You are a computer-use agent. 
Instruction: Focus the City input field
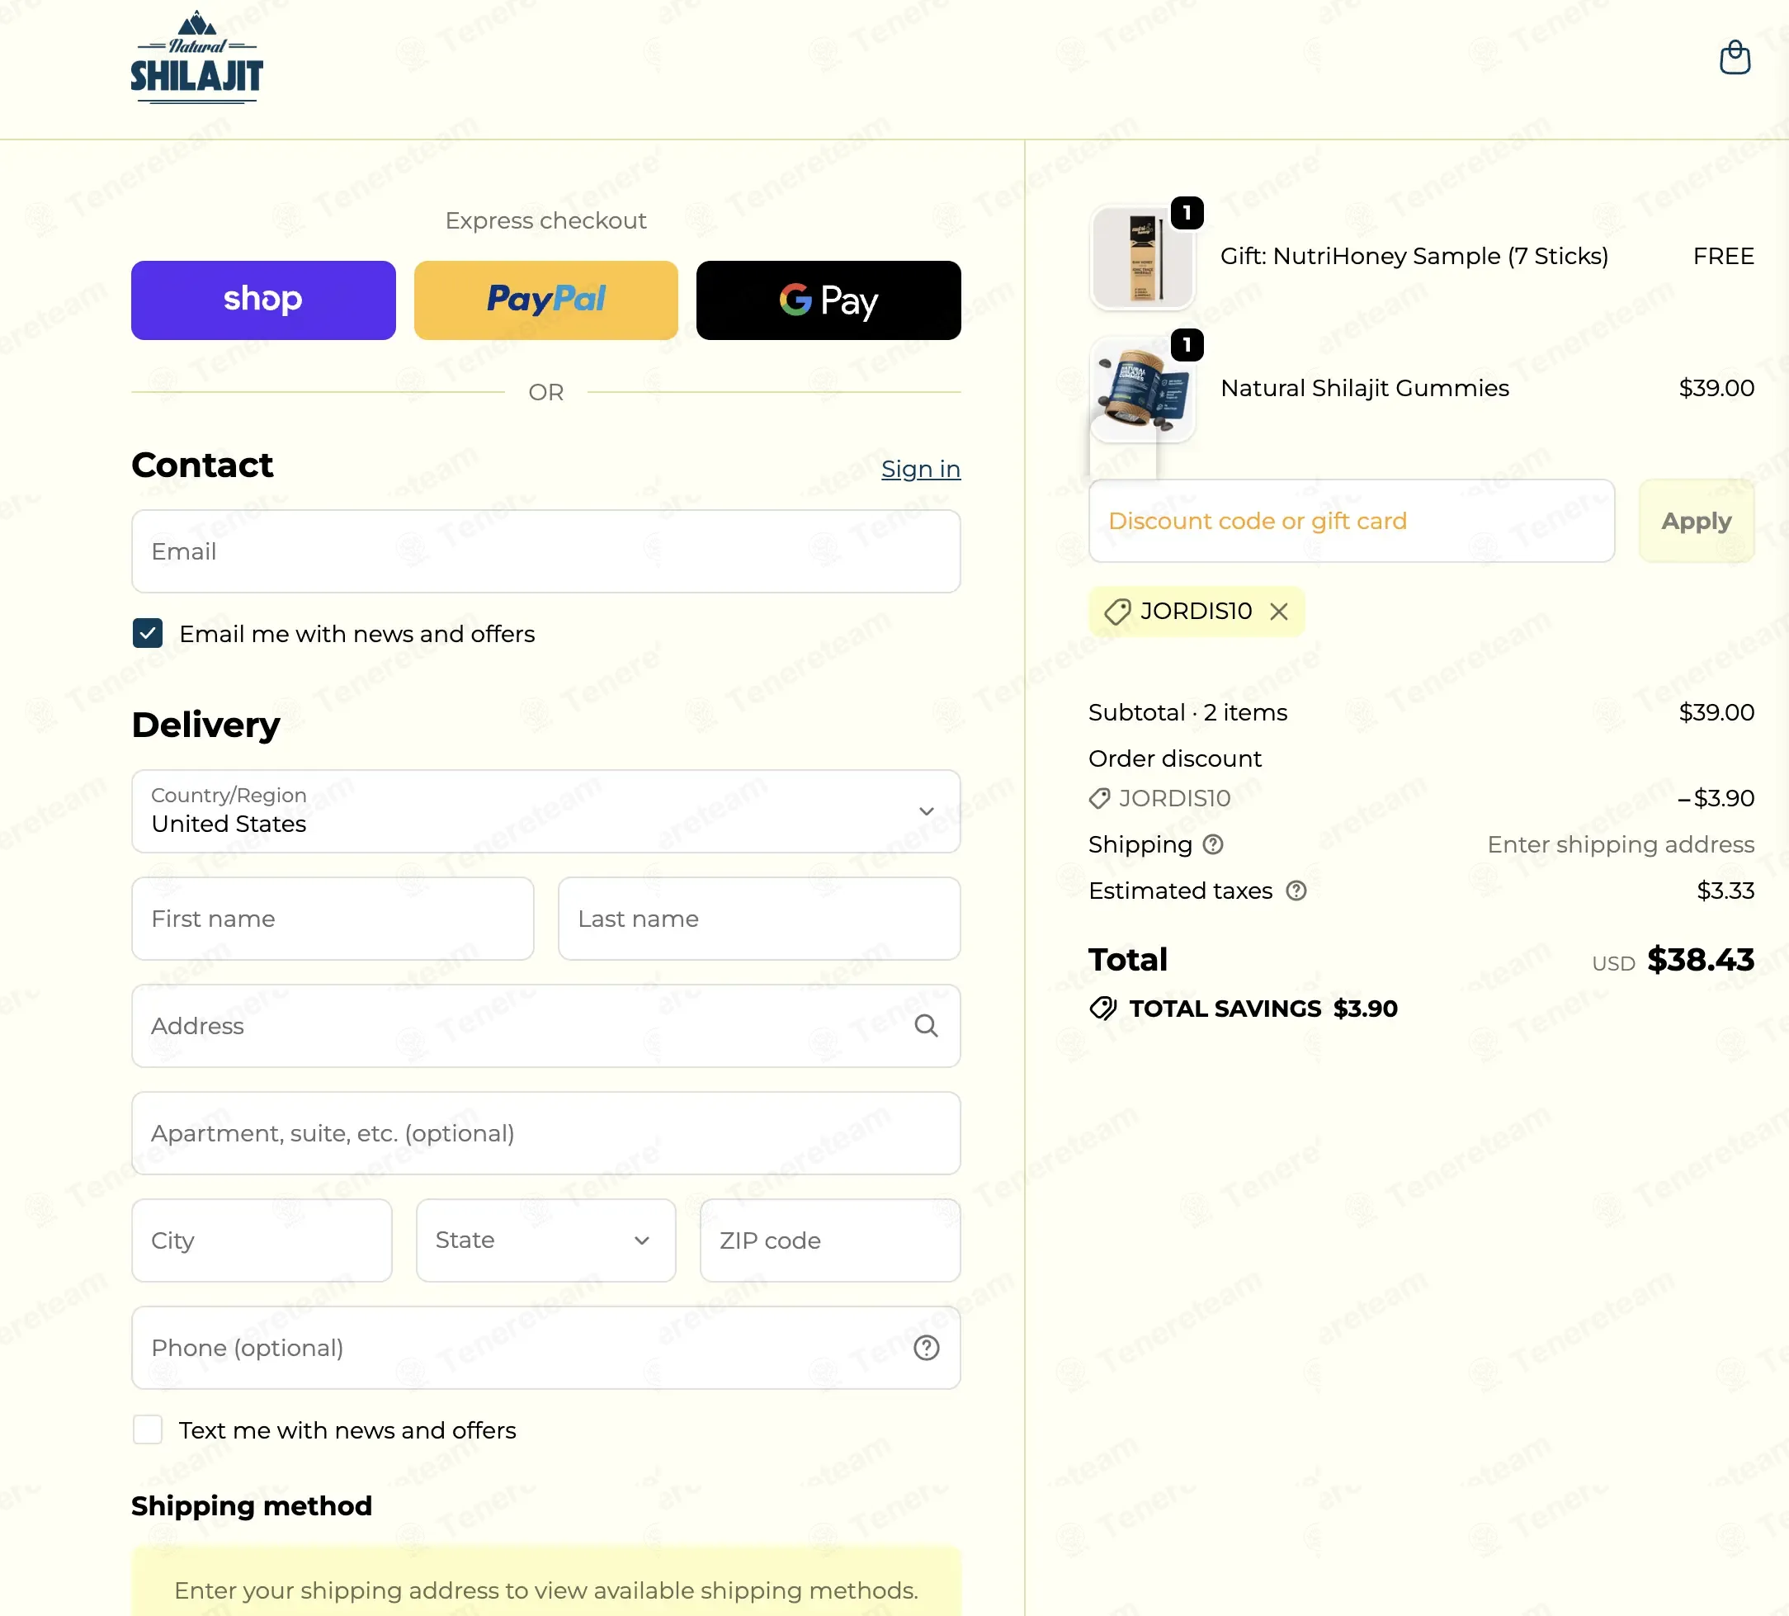pos(262,1240)
